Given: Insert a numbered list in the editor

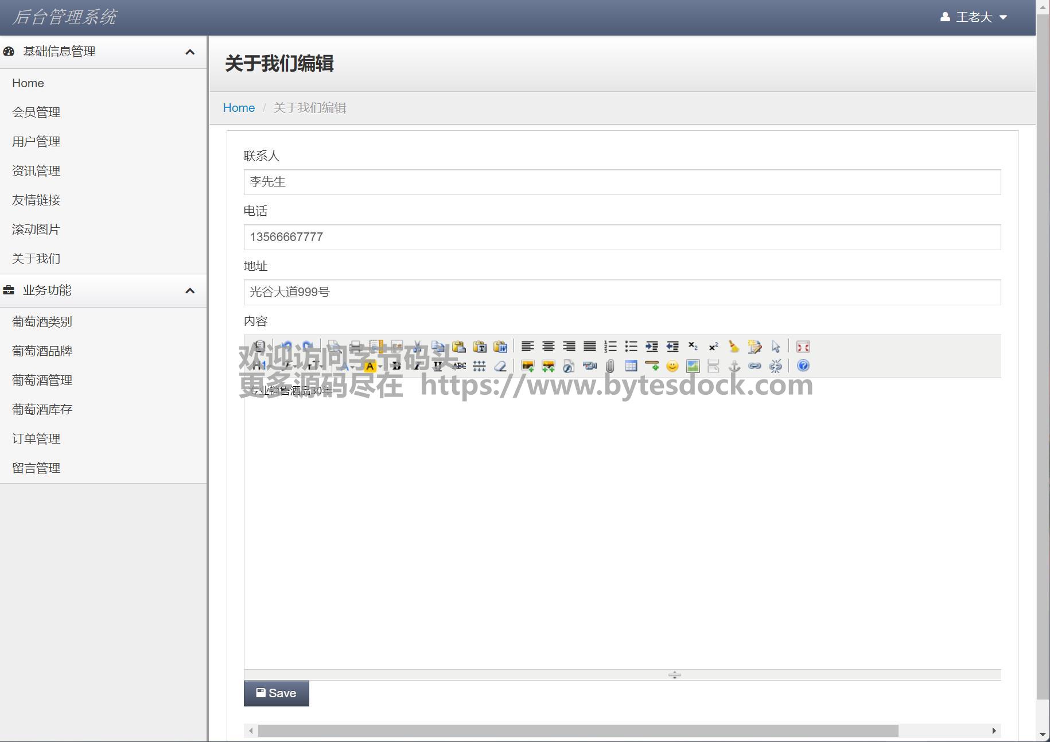Looking at the screenshot, I should [x=610, y=347].
